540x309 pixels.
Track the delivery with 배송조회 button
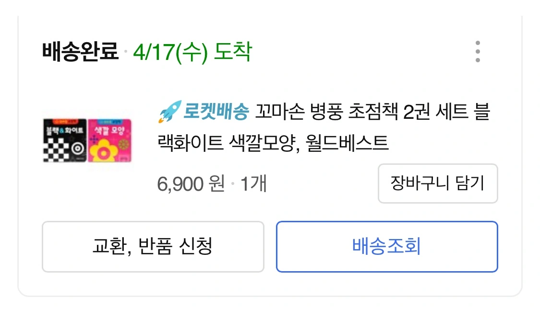[386, 247]
